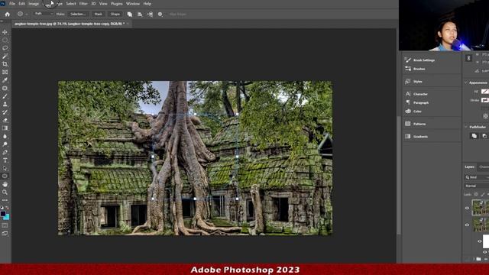This screenshot has height=275, width=489.
Task: Open the gear settings in options bar
Action: pyautogui.click(x=160, y=14)
